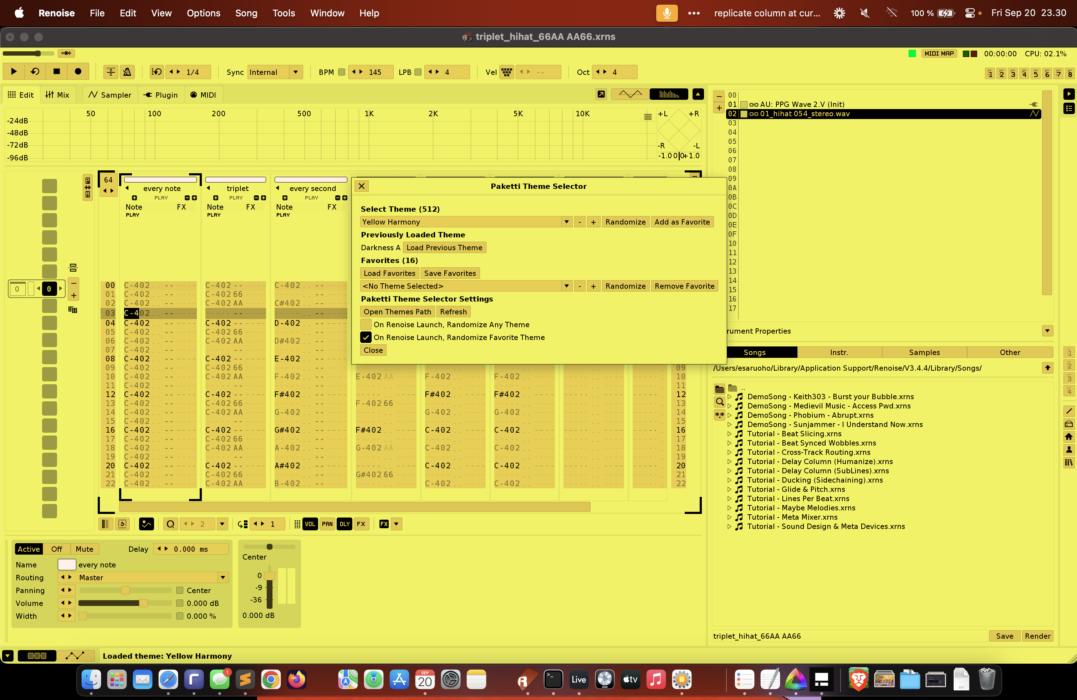
Task: Click Add as Favorite button
Action: (682, 222)
